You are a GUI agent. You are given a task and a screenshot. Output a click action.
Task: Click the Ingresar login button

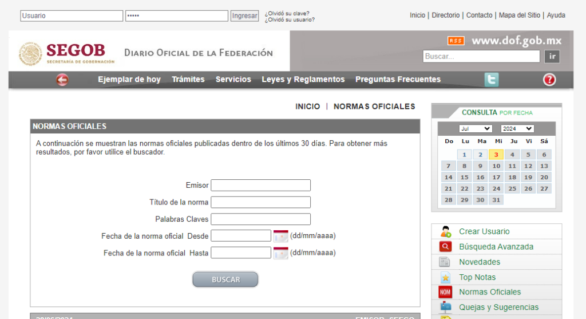244,15
